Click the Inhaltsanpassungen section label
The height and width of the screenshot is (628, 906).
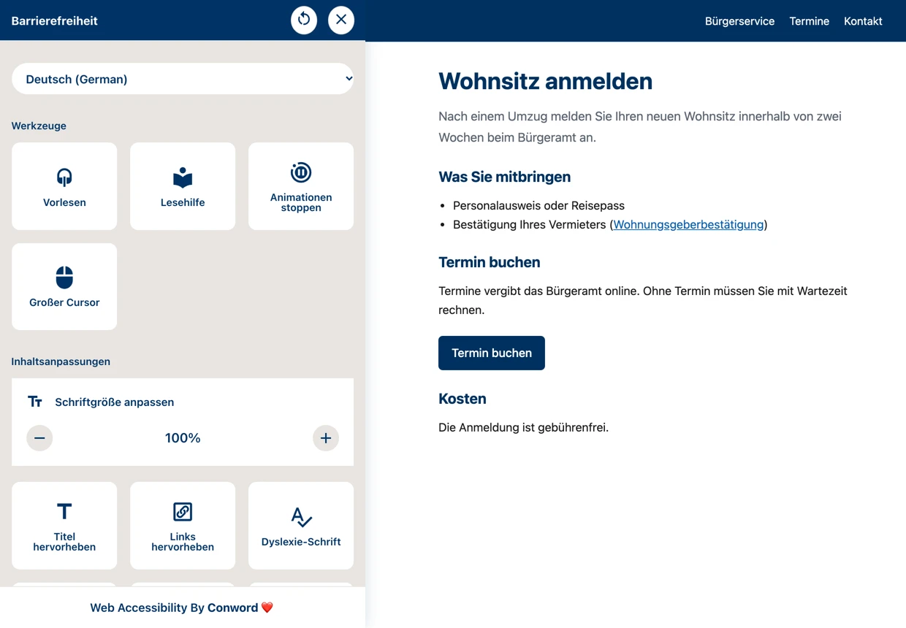[61, 361]
